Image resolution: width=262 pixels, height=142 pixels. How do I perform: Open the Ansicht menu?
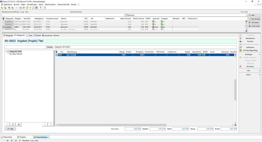16,4
